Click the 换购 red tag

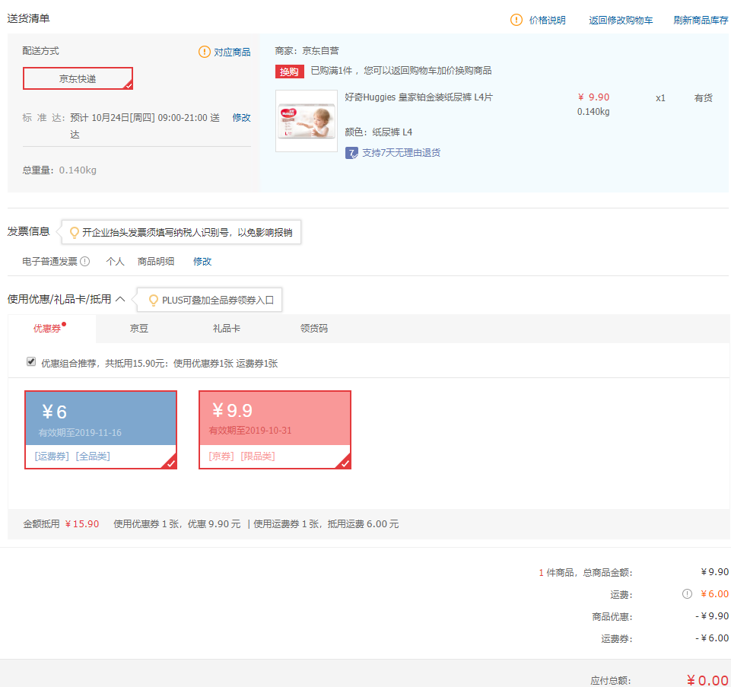(x=289, y=72)
